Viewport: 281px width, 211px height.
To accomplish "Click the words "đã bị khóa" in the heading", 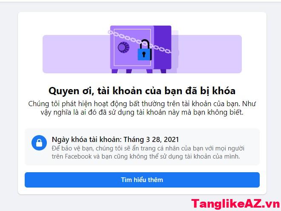I will (210, 91).
